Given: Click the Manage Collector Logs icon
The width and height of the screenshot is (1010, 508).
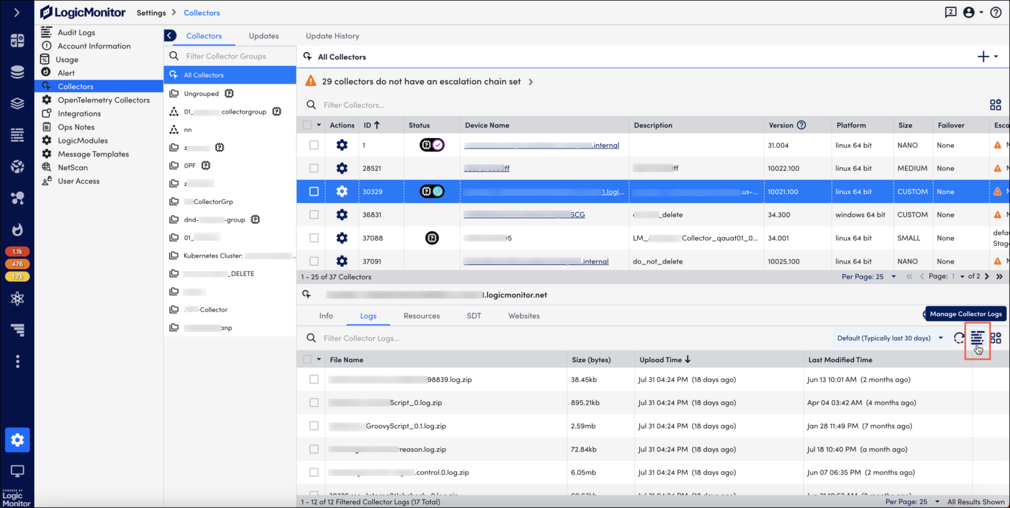Looking at the screenshot, I should tap(977, 338).
